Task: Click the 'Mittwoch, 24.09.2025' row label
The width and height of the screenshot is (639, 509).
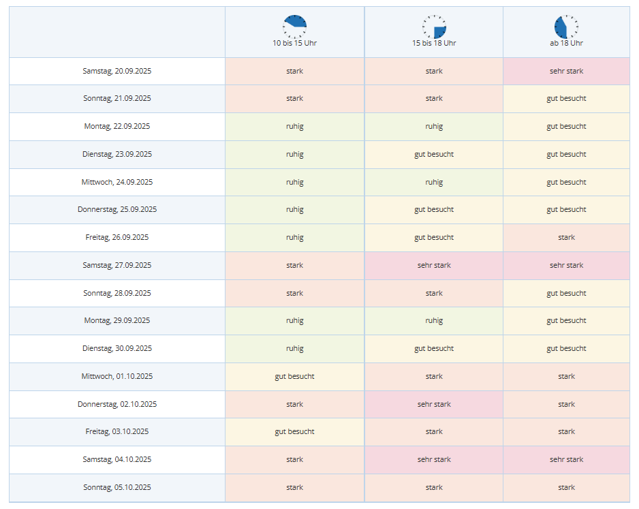Action: tap(117, 182)
